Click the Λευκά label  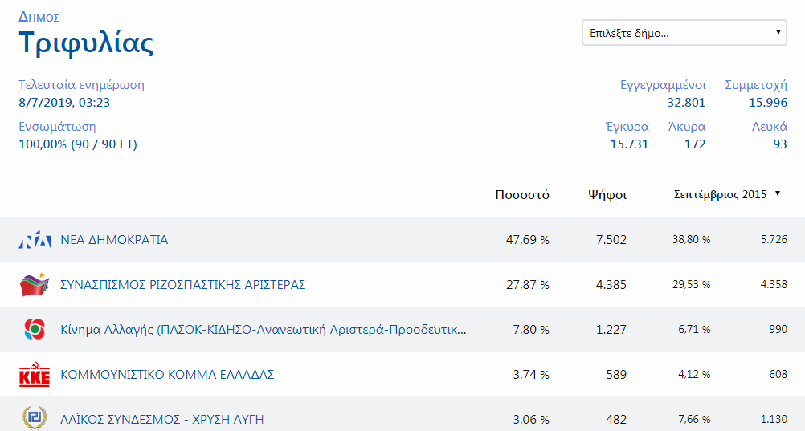pyautogui.click(x=770, y=127)
